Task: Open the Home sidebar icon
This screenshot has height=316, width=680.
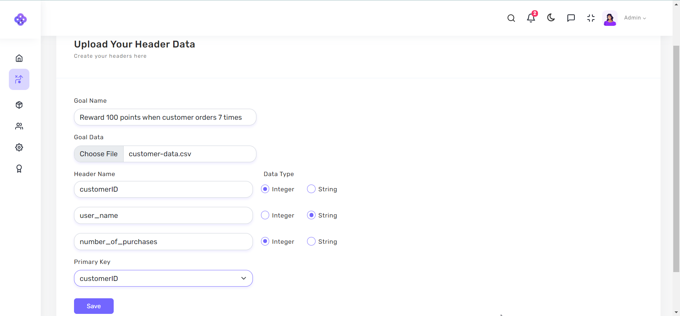Action: tap(19, 58)
